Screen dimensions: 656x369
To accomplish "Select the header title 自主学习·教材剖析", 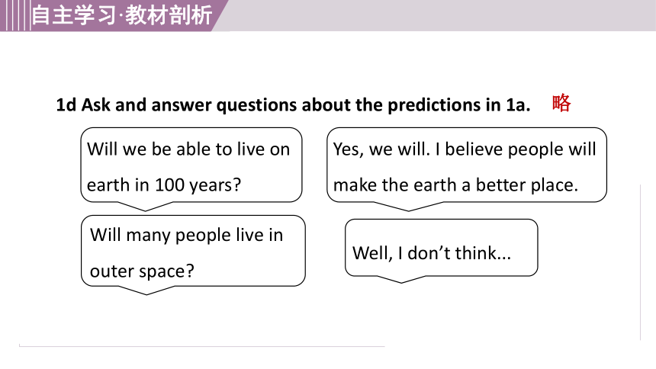I will tap(122, 14).
